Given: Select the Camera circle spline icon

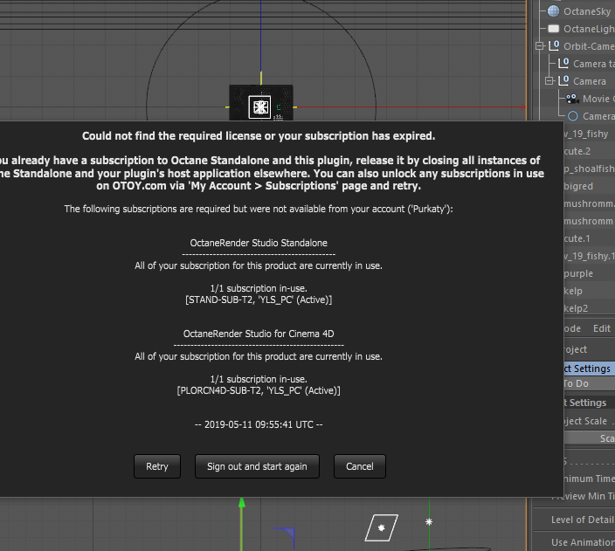Looking at the screenshot, I should pyautogui.click(x=573, y=116).
